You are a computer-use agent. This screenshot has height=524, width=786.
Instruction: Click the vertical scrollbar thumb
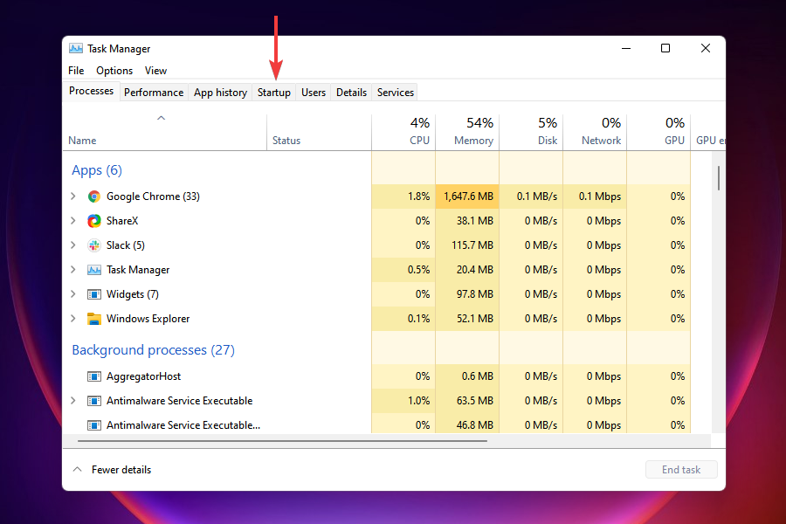pyautogui.click(x=719, y=178)
